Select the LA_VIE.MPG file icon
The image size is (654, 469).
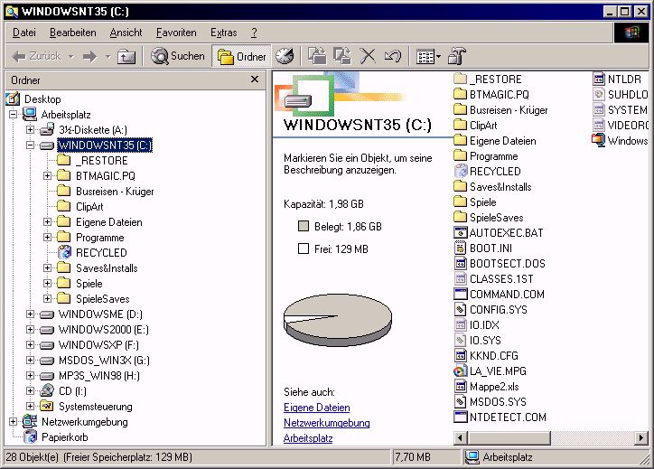461,371
